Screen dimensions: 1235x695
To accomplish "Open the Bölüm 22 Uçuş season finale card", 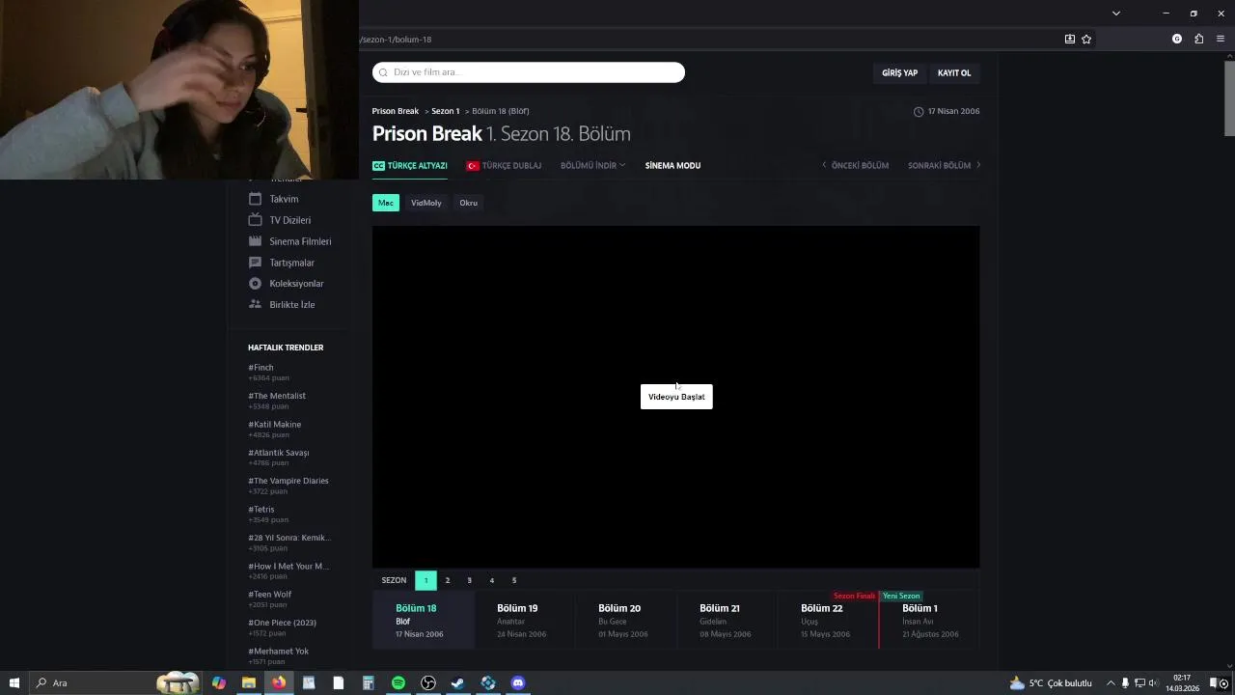I will click(828, 621).
